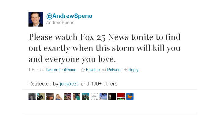
Task: Click the Retweet arrows icon
Action: (104, 70)
